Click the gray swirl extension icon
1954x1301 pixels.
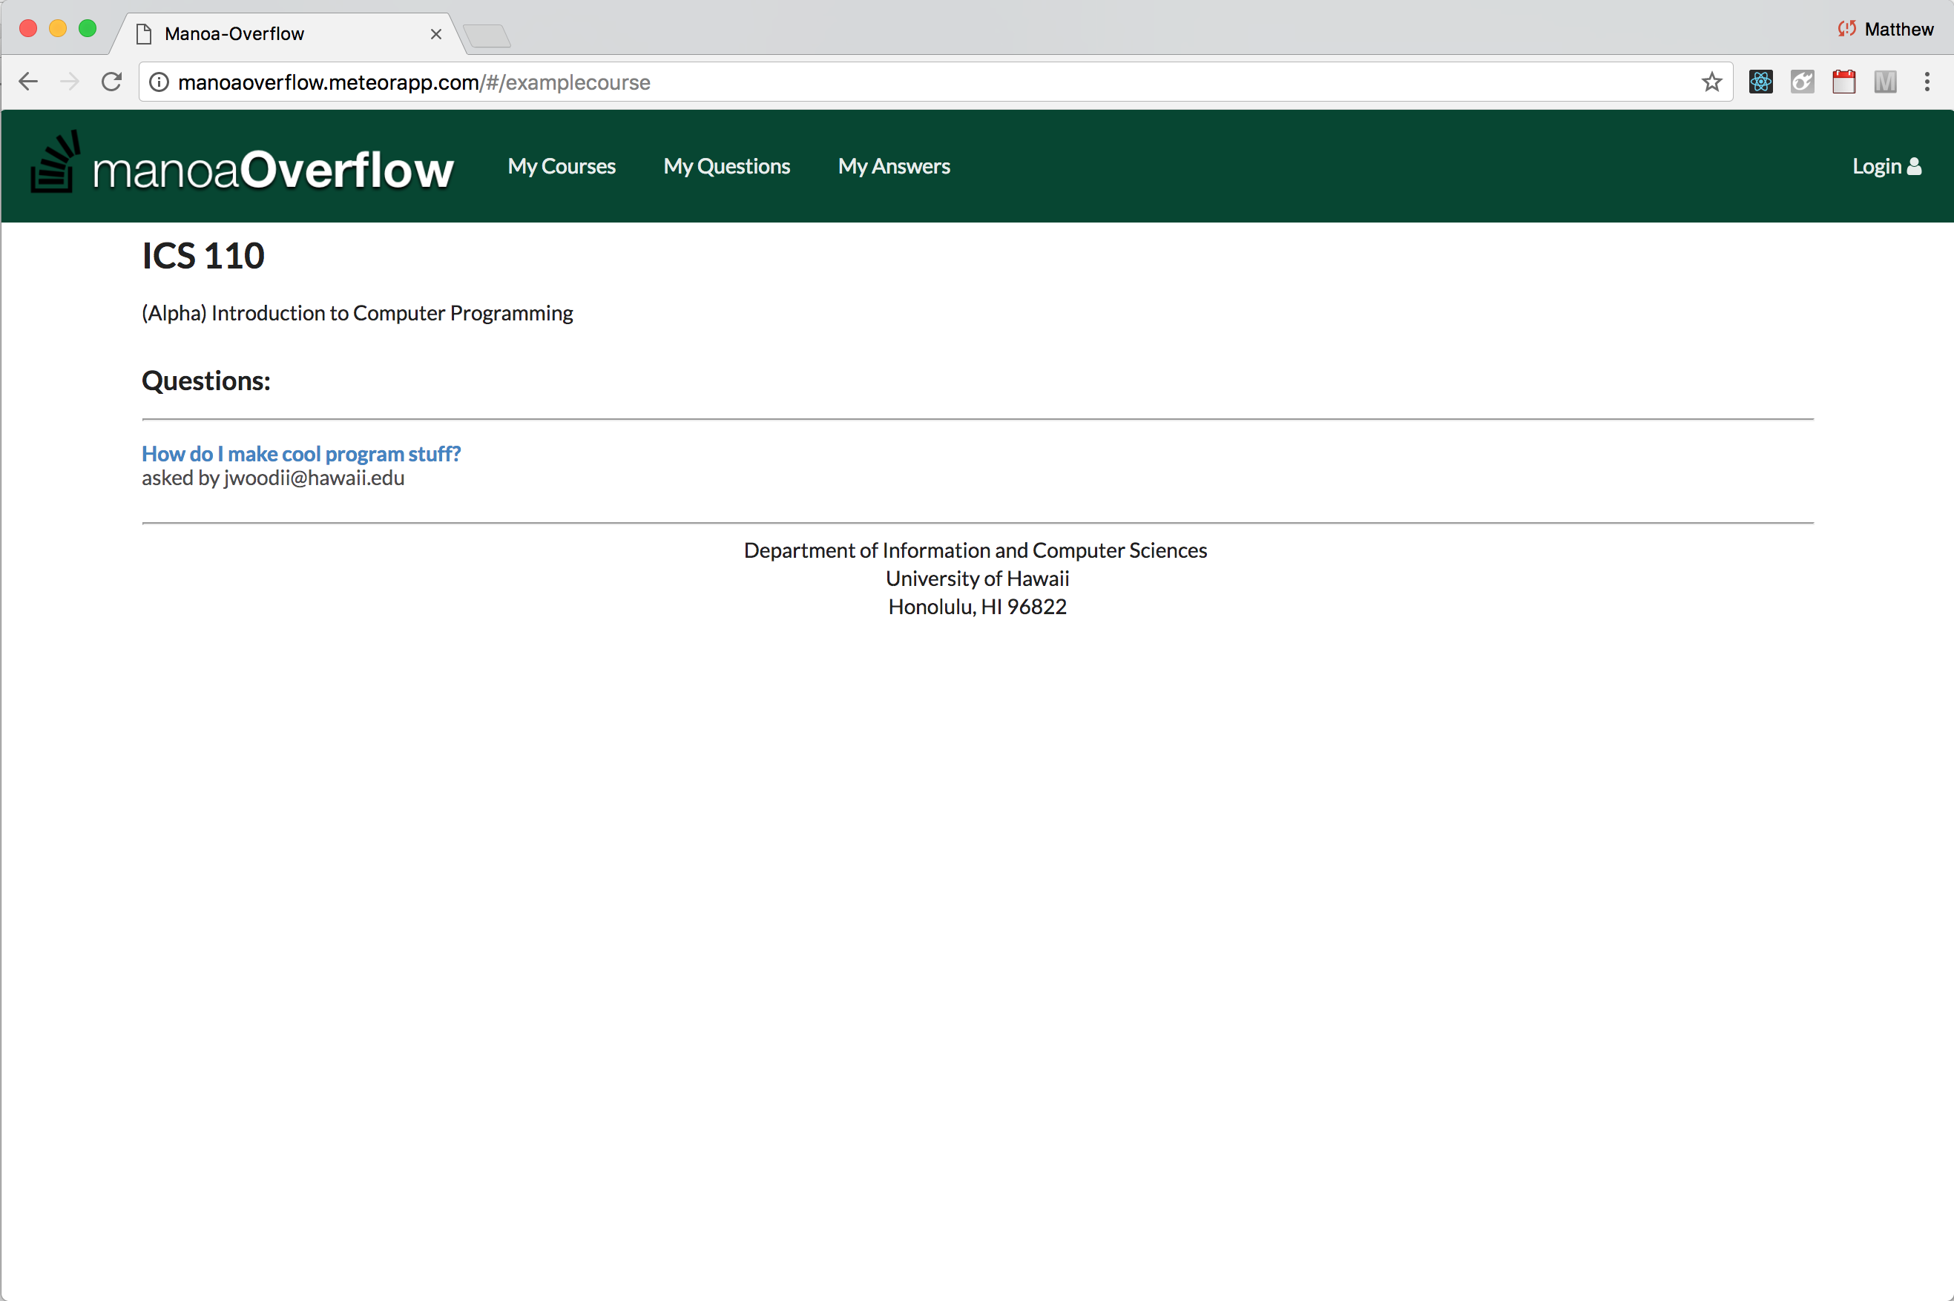[1802, 82]
